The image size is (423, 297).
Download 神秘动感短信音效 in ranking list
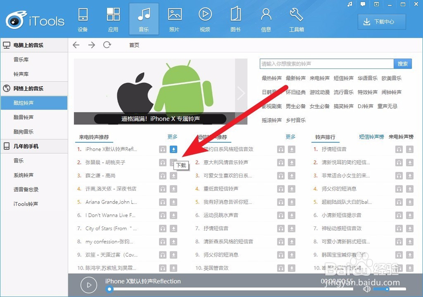[410, 228]
